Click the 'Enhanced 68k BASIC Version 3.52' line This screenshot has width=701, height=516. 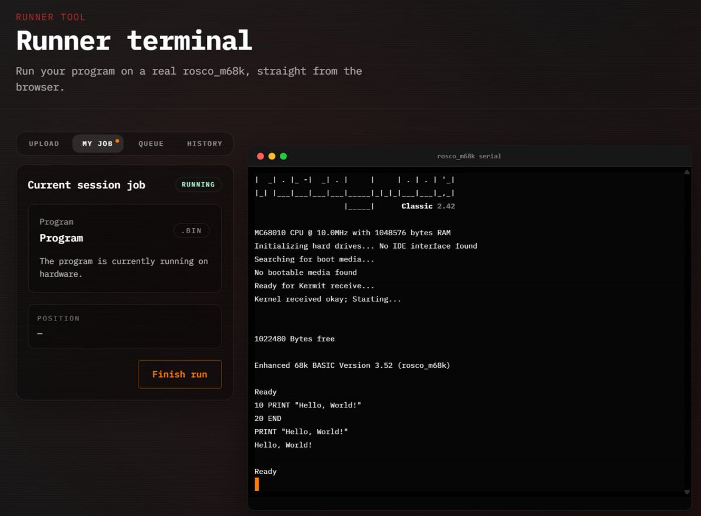pos(352,365)
